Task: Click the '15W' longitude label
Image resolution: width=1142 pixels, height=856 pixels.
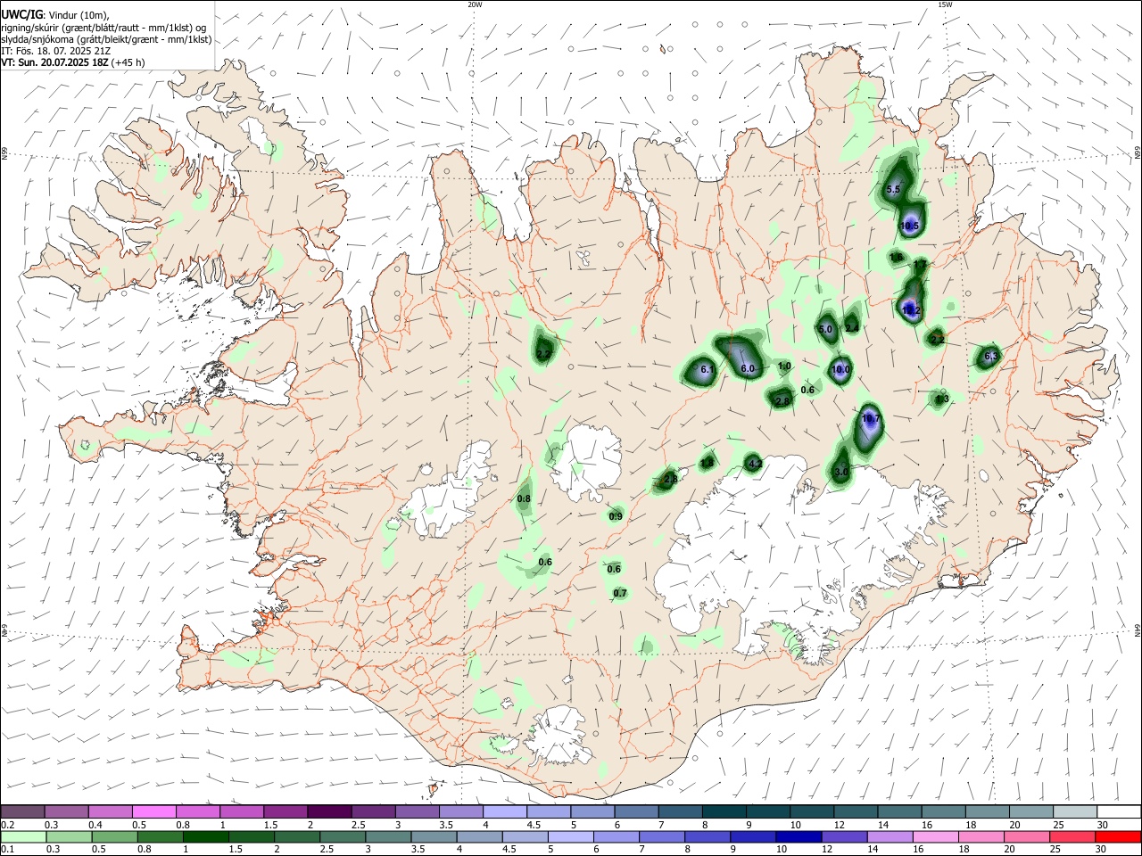Action: pos(945,4)
